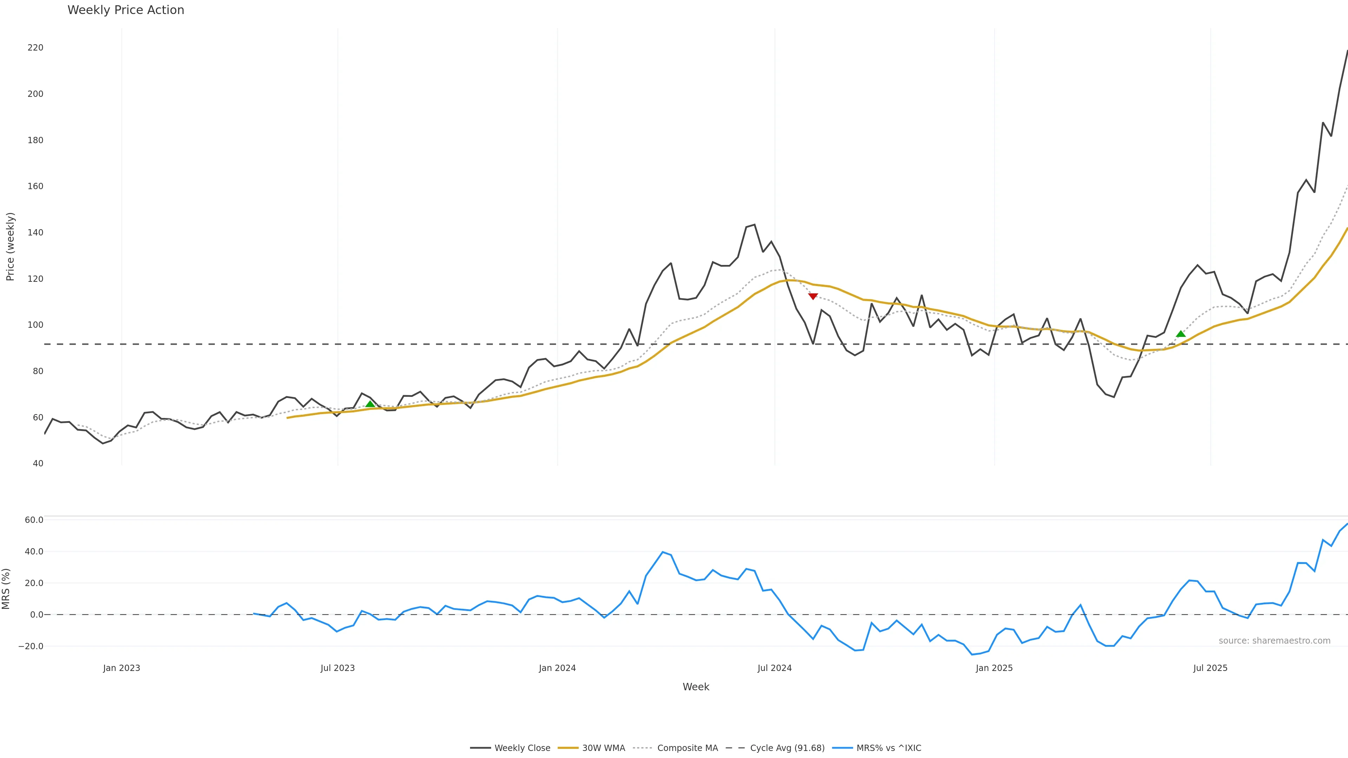Click the green up-triangle marker before Jul 2025
1348x758 pixels.
1181,334
